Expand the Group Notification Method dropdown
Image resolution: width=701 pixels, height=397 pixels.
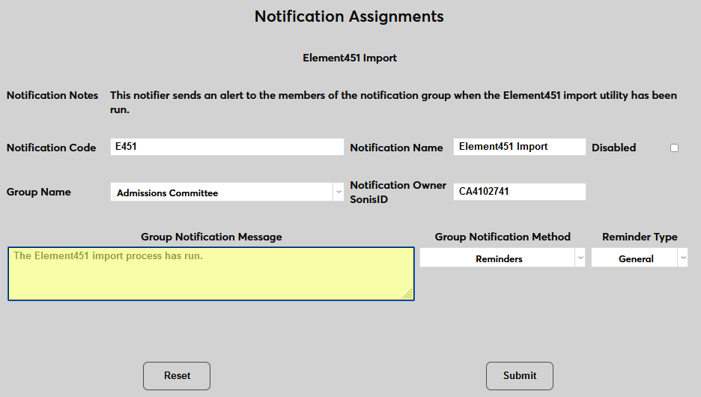coord(502,258)
